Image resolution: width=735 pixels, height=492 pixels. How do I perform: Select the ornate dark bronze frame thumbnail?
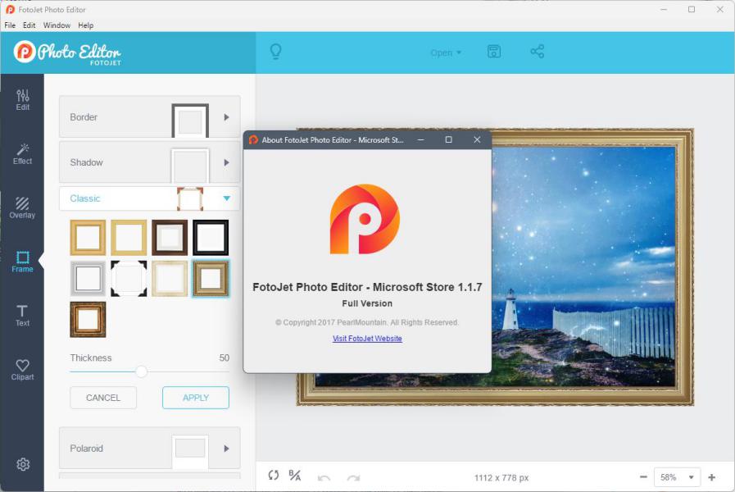point(88,320)
